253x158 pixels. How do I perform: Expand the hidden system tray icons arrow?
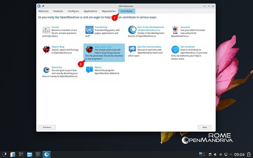[231, 154]
